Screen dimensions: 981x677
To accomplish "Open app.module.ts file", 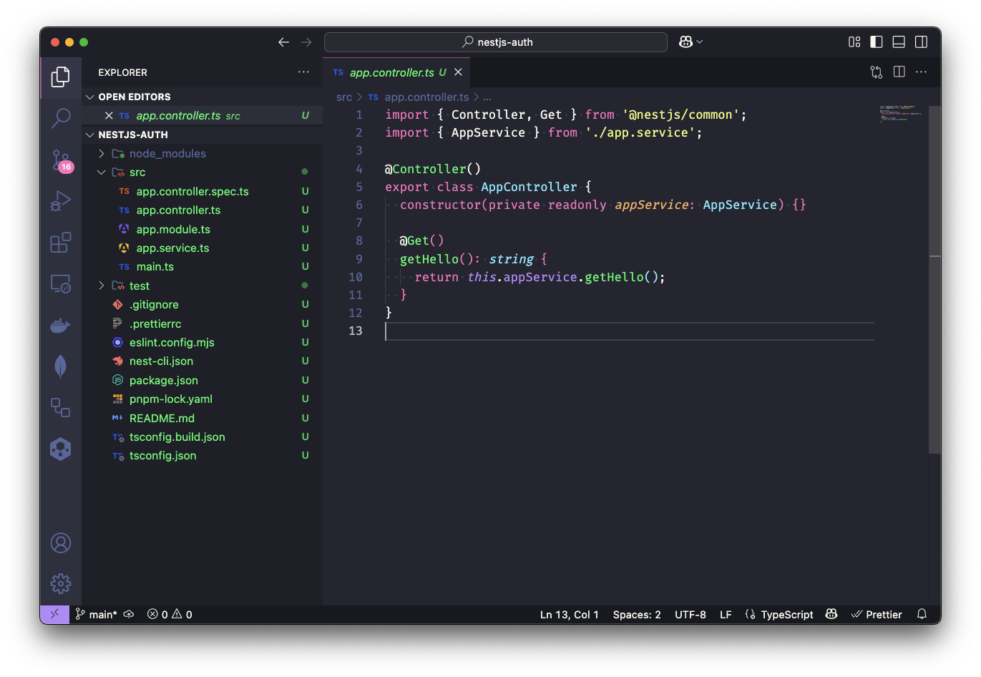I will click(202, 230).
